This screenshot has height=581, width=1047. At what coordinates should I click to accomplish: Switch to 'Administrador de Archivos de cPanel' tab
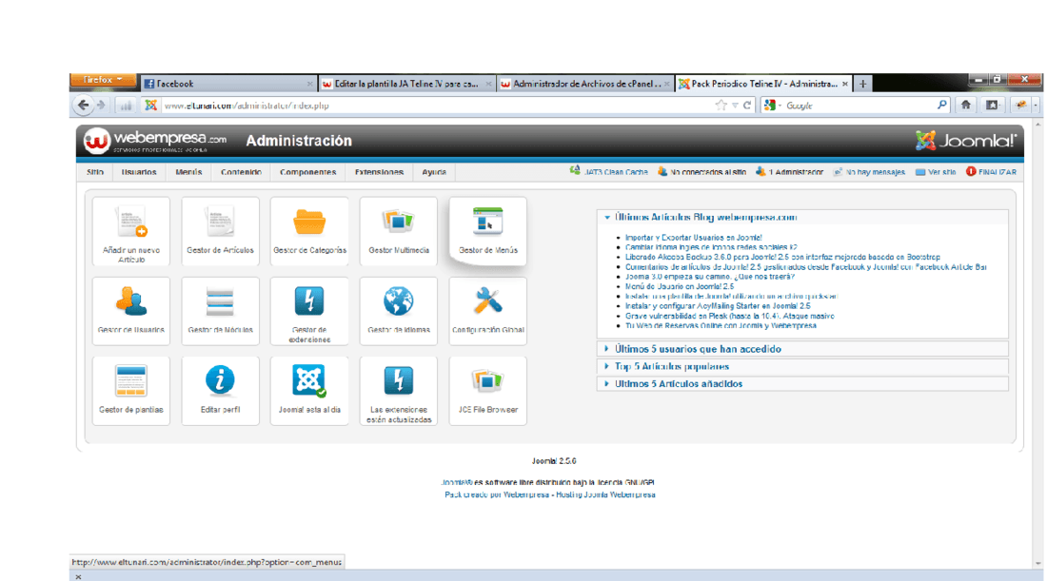tap(585, 84)
